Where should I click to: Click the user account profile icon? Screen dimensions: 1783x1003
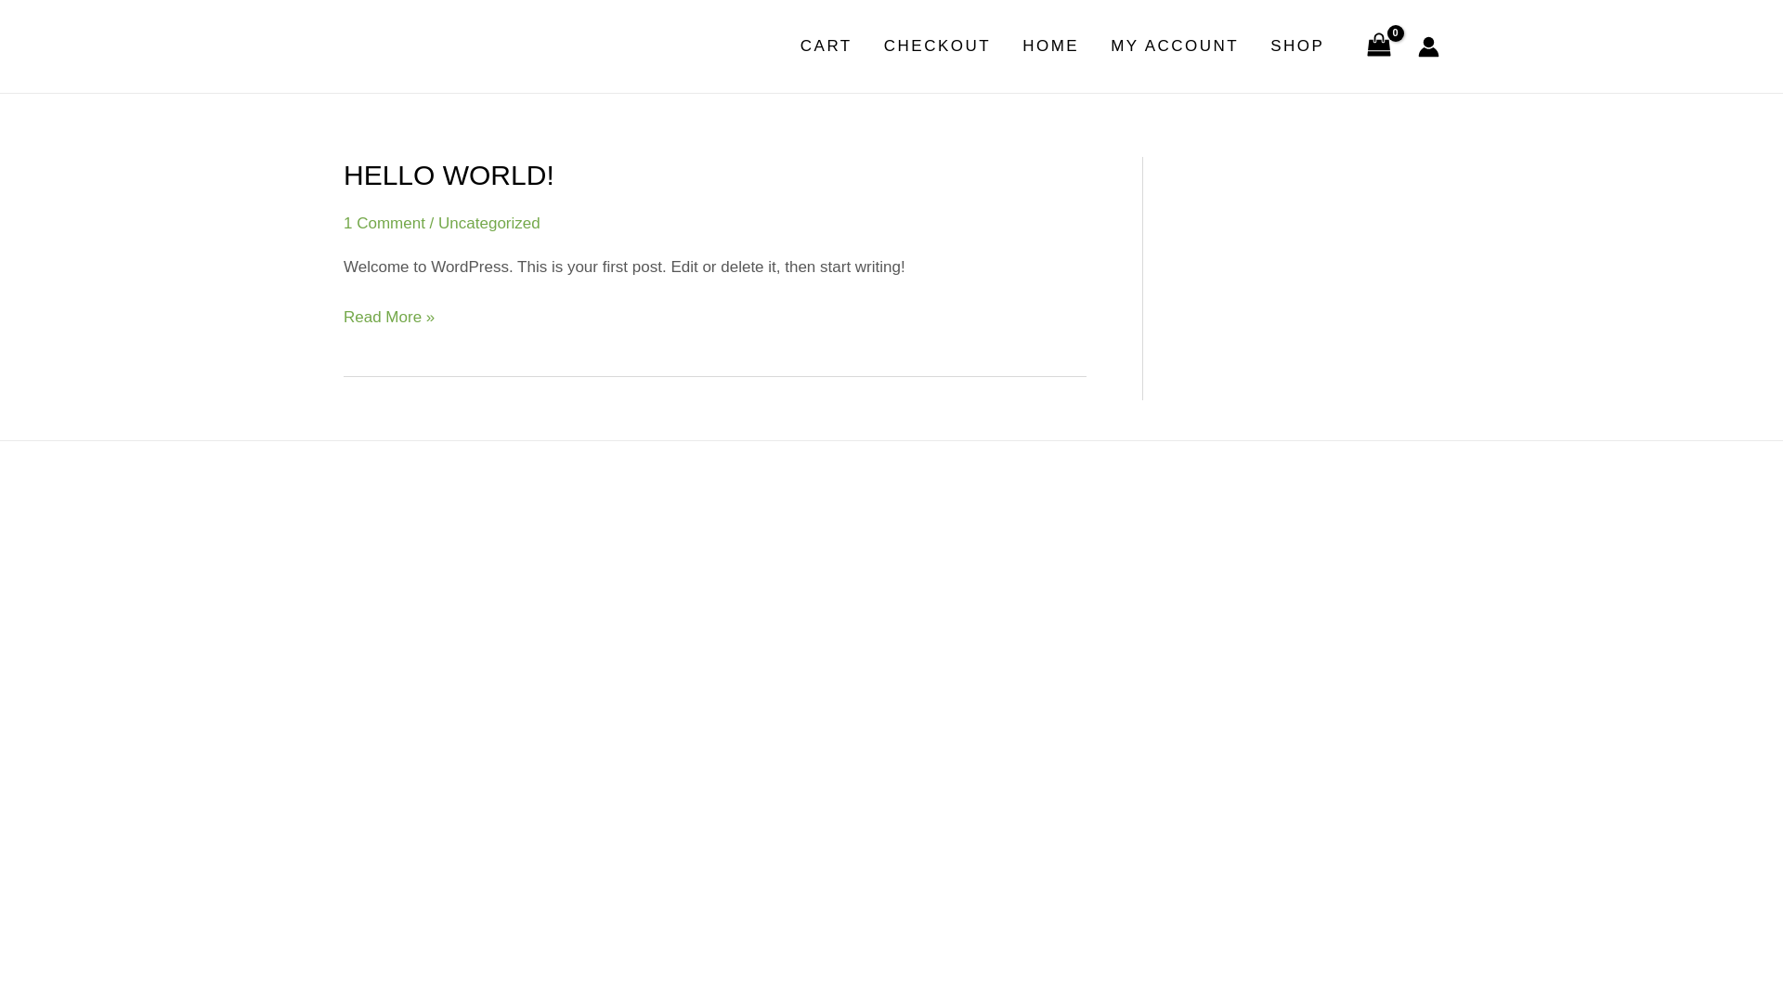coord(1428,46)
